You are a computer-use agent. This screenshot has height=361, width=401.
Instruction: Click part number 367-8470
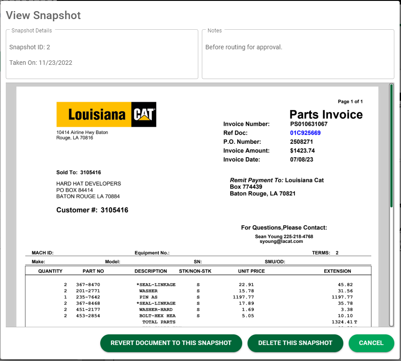(x=88, y=285)
